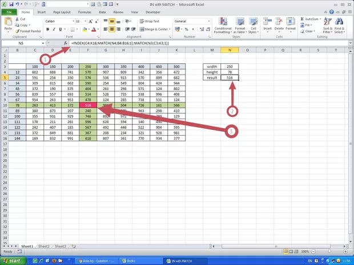
Task: Open the Number format dropdown (General)
Action: coord(209,21)
